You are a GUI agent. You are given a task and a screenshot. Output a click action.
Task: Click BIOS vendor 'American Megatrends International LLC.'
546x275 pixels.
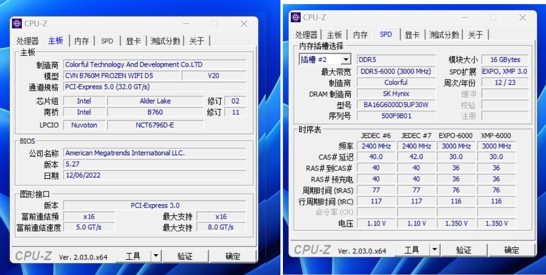pyautogui.click(x=155, y=153)
